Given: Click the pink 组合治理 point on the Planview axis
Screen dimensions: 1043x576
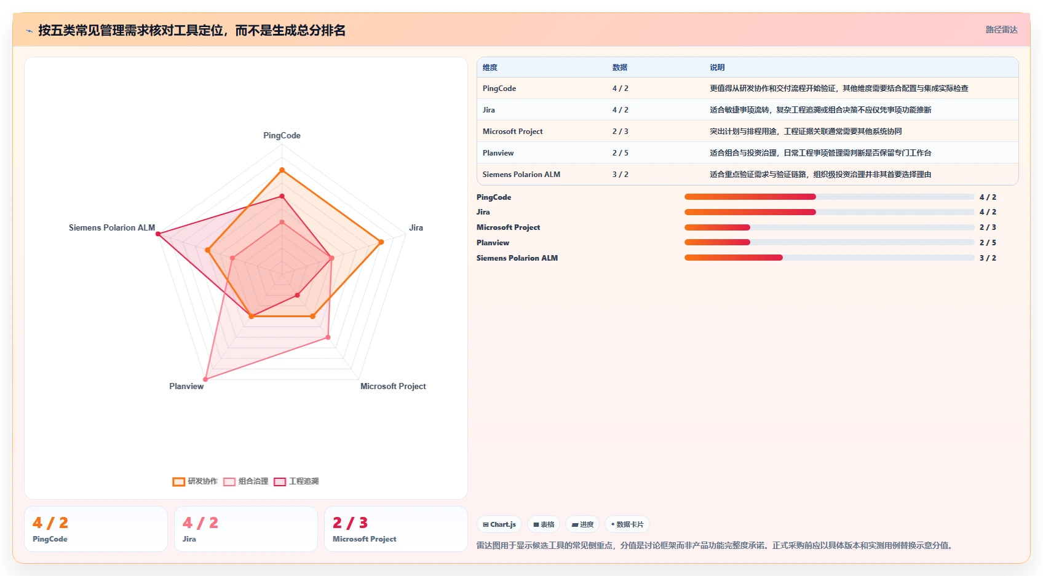Looking at the screenshot, I should tap(205, 379).
